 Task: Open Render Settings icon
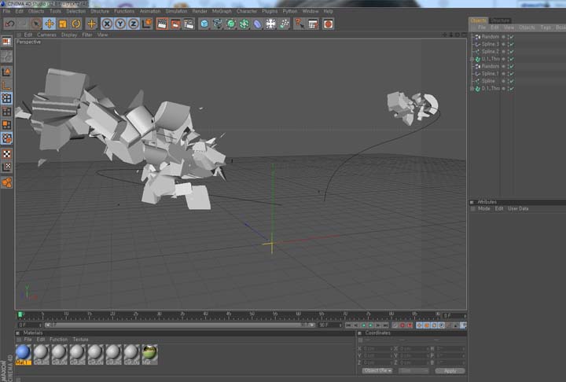pos(189,24)
